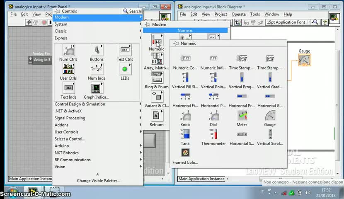Select the Numeric Control icon
344x199 pixels.
[x=185, y=58]
